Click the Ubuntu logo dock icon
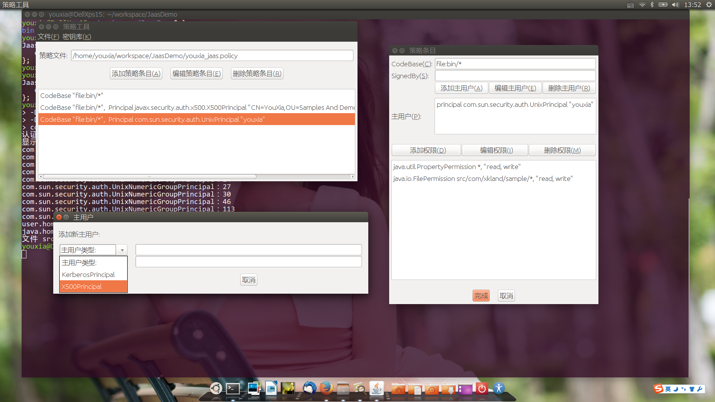Screen dimensions: 715x402 pos(216,389)
